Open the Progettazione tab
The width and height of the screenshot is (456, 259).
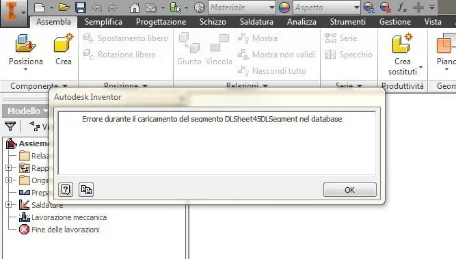(x=161, y=22)
